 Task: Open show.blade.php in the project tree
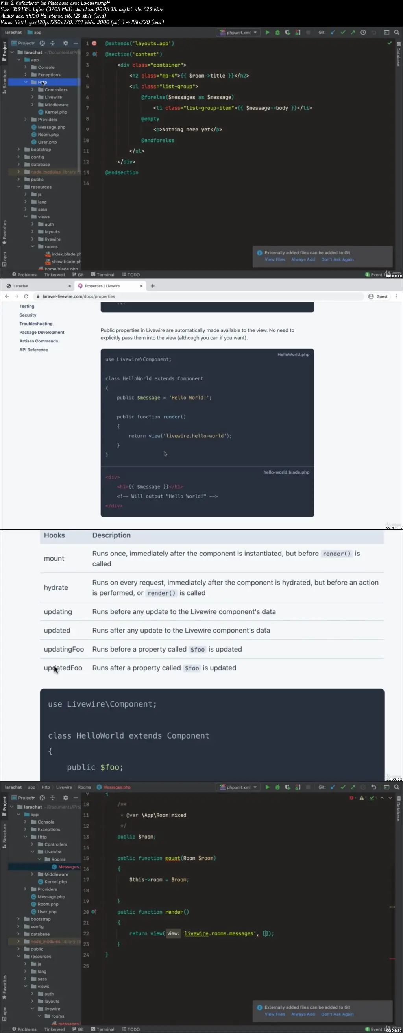point(63,261)
